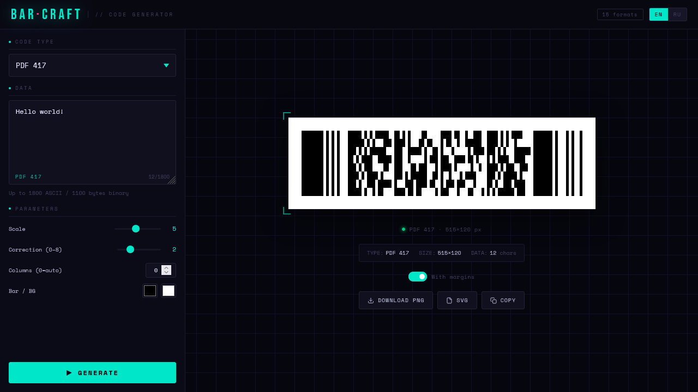Increase the Columns value with the up arrow
The height and width of the screenshot is (392, 698).
pos(166,268)
